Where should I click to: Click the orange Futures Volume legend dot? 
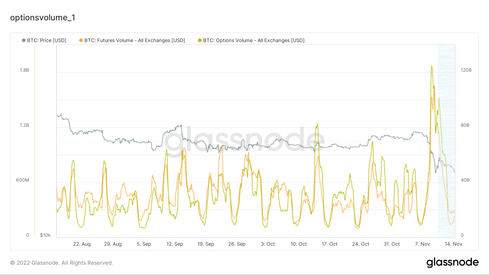pyautogui.click(x=81, y=40)
